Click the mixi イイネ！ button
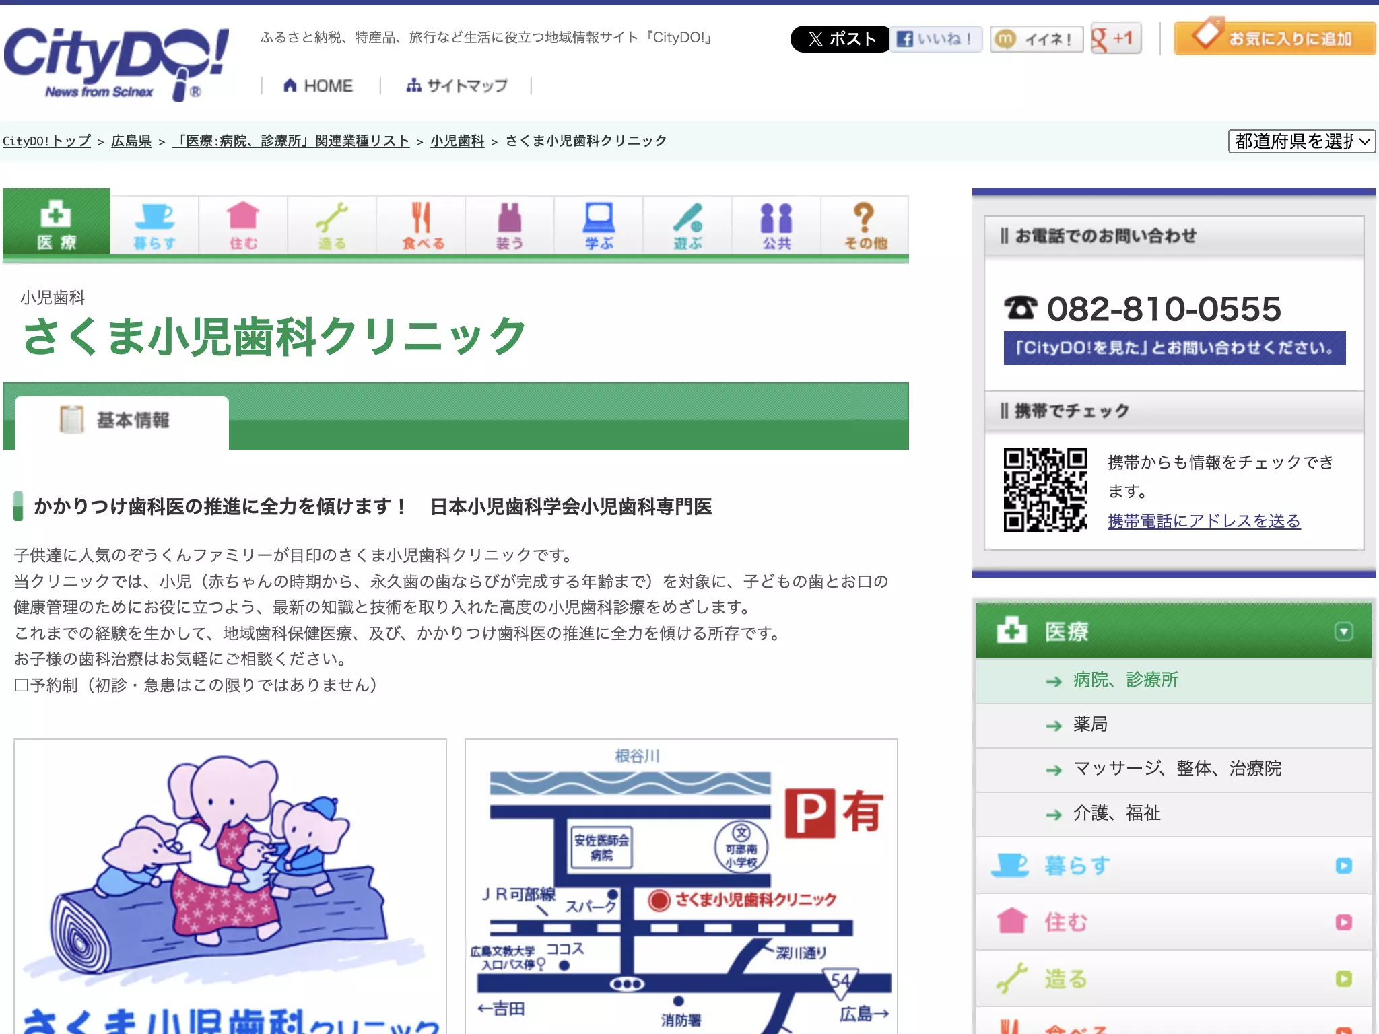 1036,39
